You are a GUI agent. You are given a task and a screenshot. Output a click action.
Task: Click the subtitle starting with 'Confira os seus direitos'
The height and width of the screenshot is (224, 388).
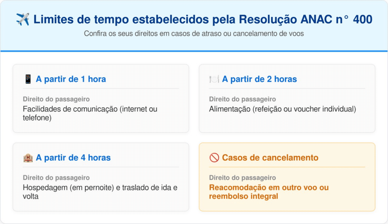coord(194,33)
